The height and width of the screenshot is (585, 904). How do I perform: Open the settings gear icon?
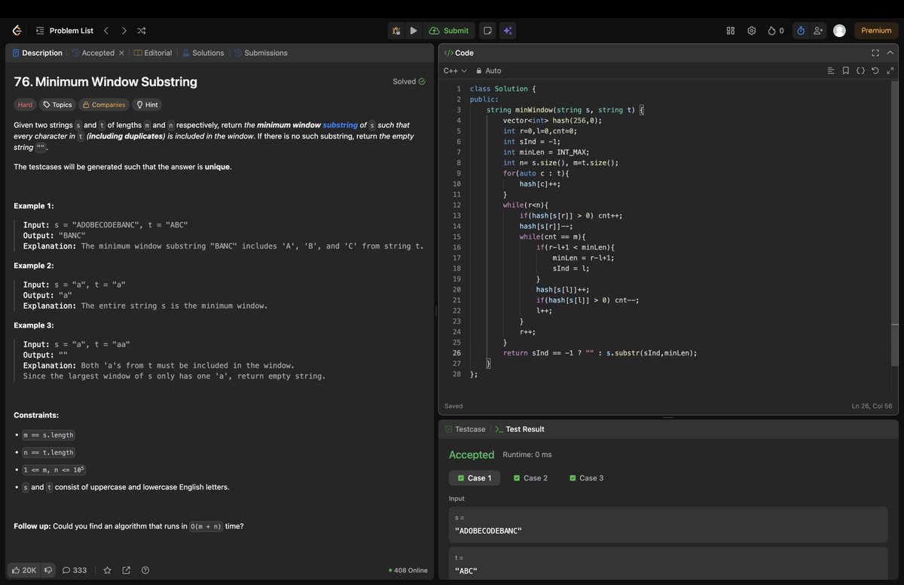751,31
